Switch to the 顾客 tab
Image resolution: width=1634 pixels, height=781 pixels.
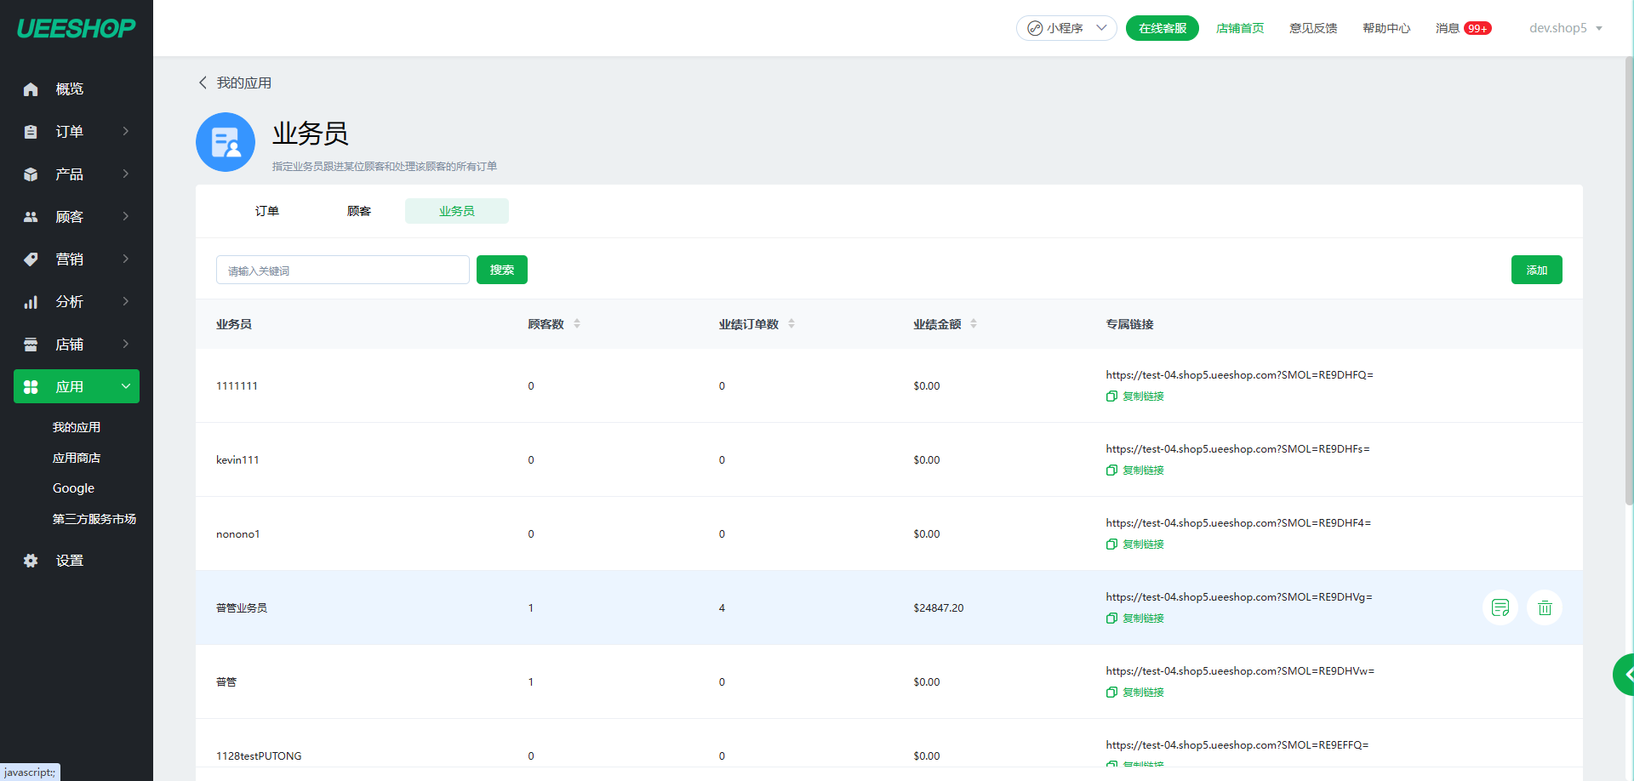(x=359, y=211)
